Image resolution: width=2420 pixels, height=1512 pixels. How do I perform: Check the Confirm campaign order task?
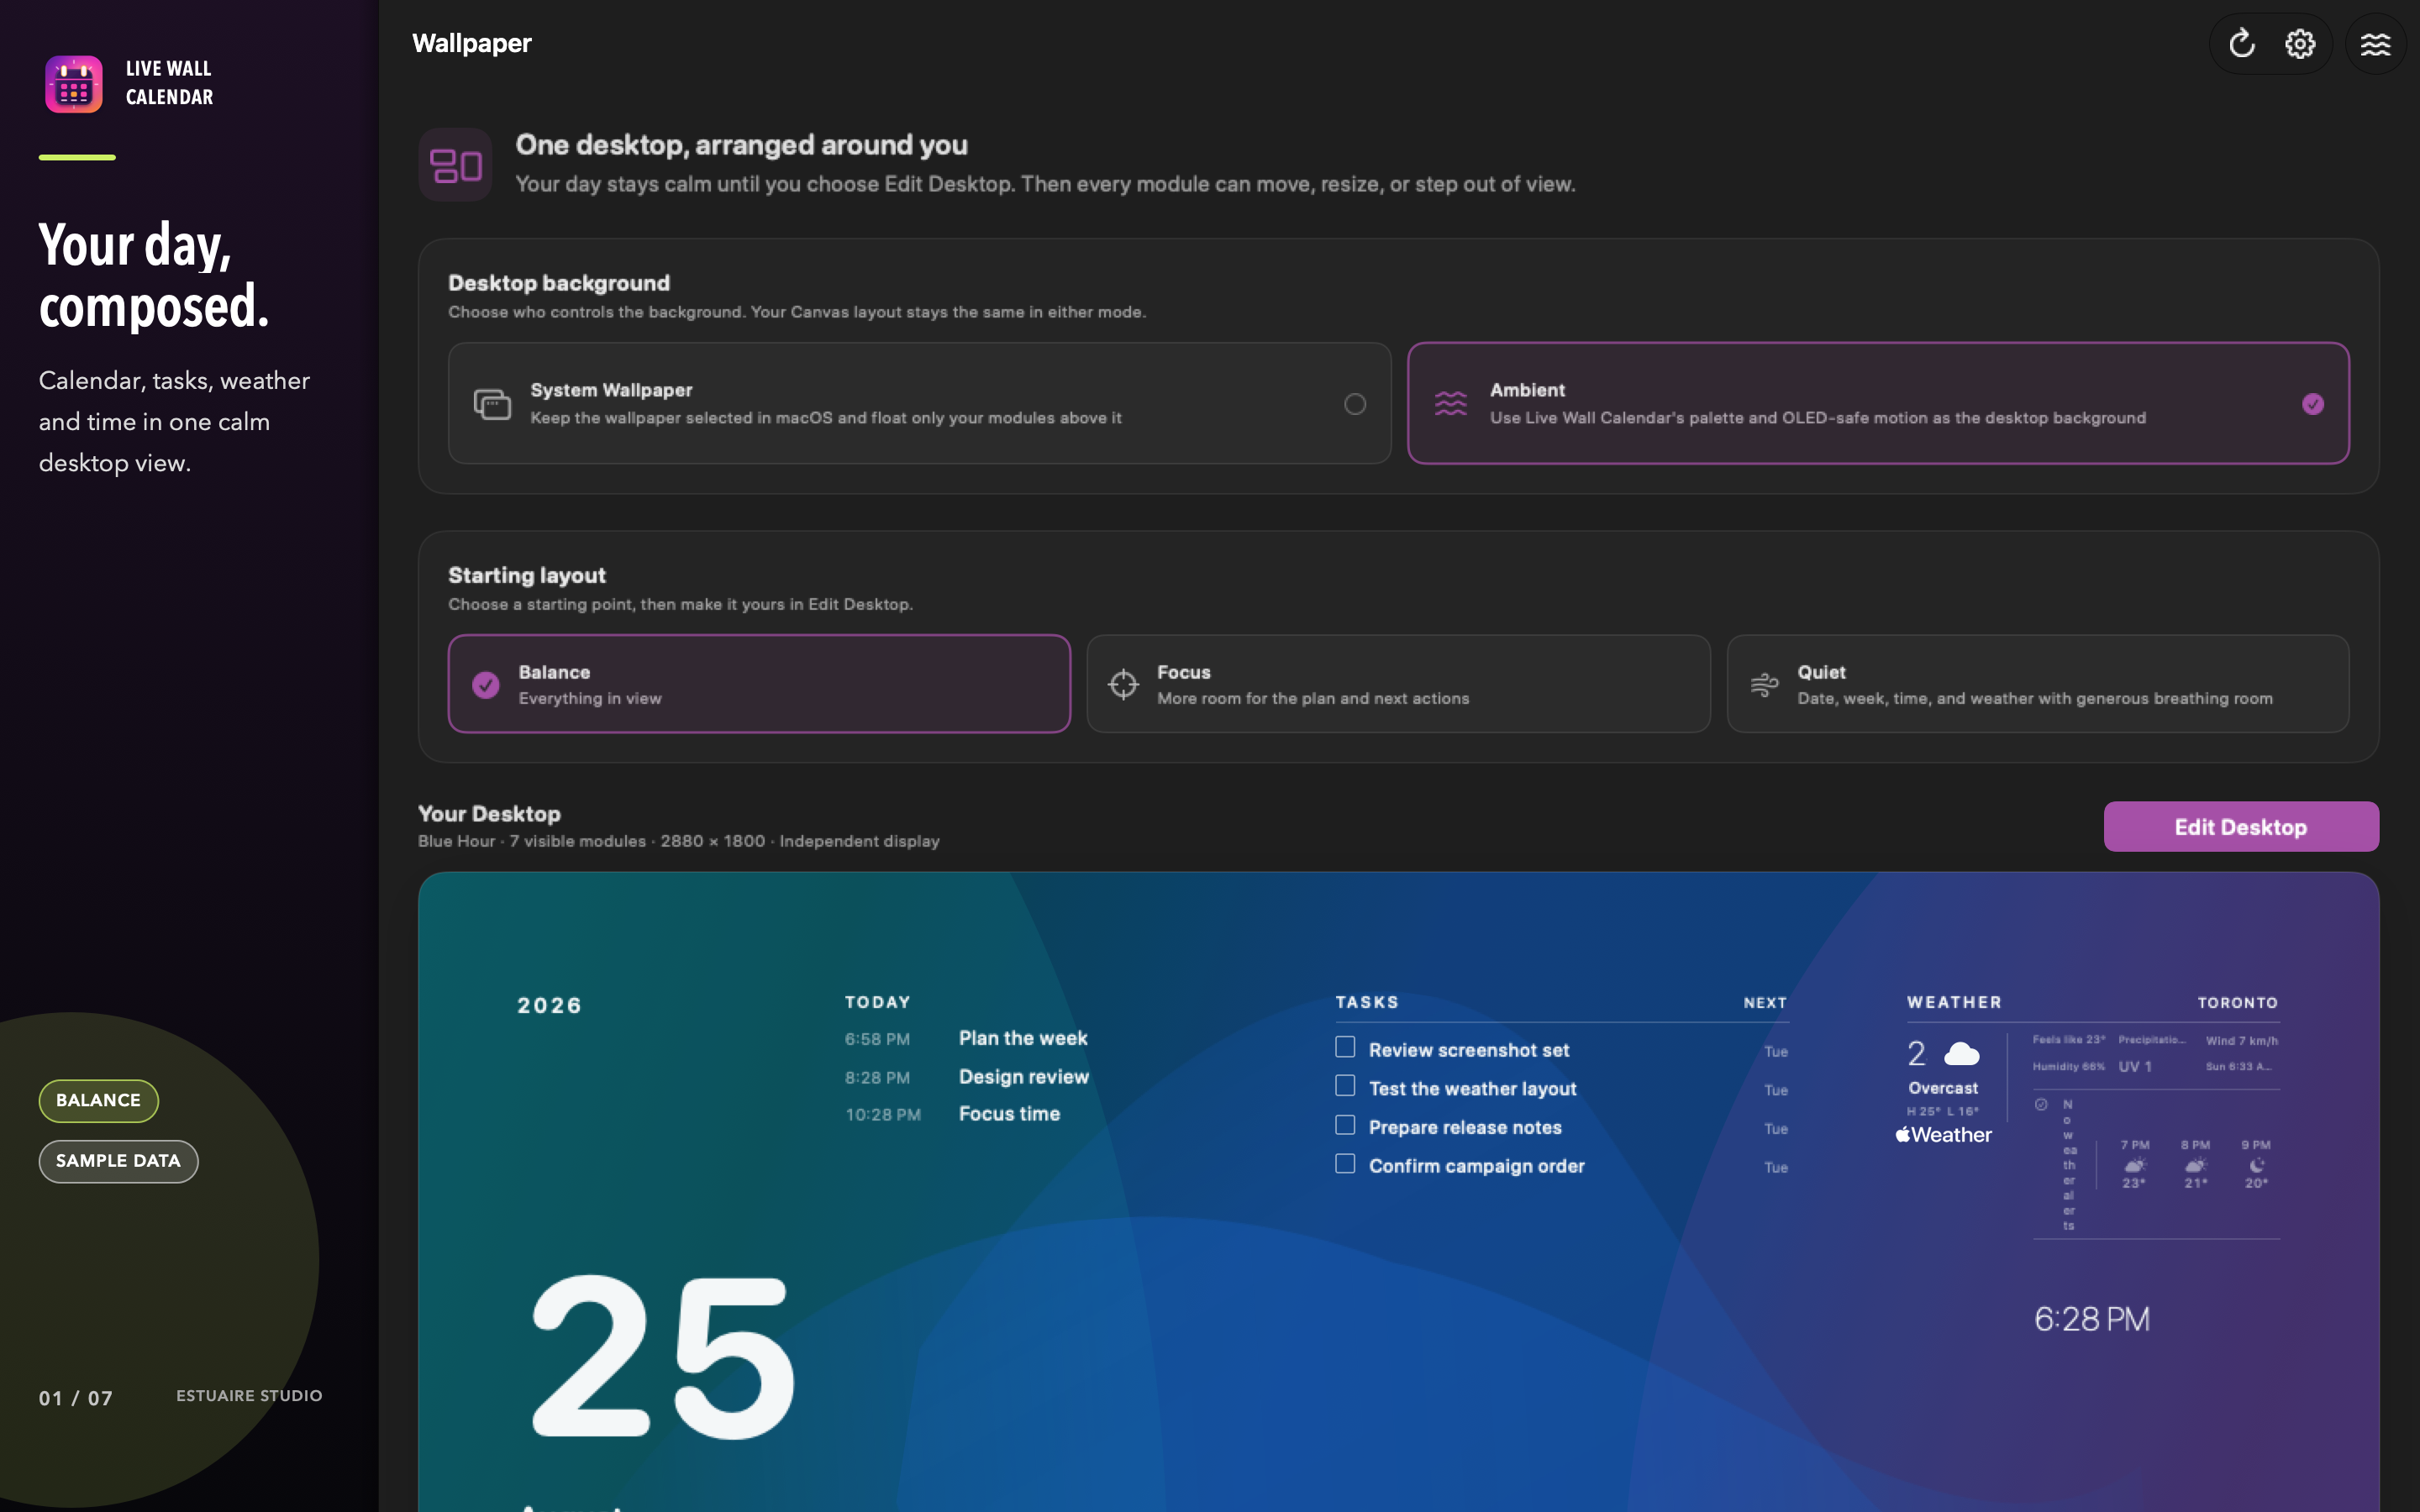click(1345, 1164)
